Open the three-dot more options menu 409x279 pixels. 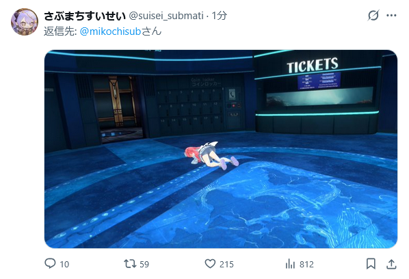point(391,16)
